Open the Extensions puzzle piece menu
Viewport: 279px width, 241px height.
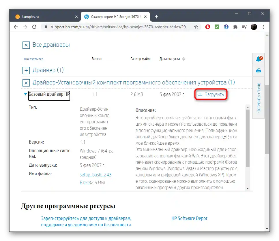point(235,27)
